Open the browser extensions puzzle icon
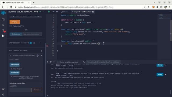The height and width of the screenshot is (97, 172). 157,7
